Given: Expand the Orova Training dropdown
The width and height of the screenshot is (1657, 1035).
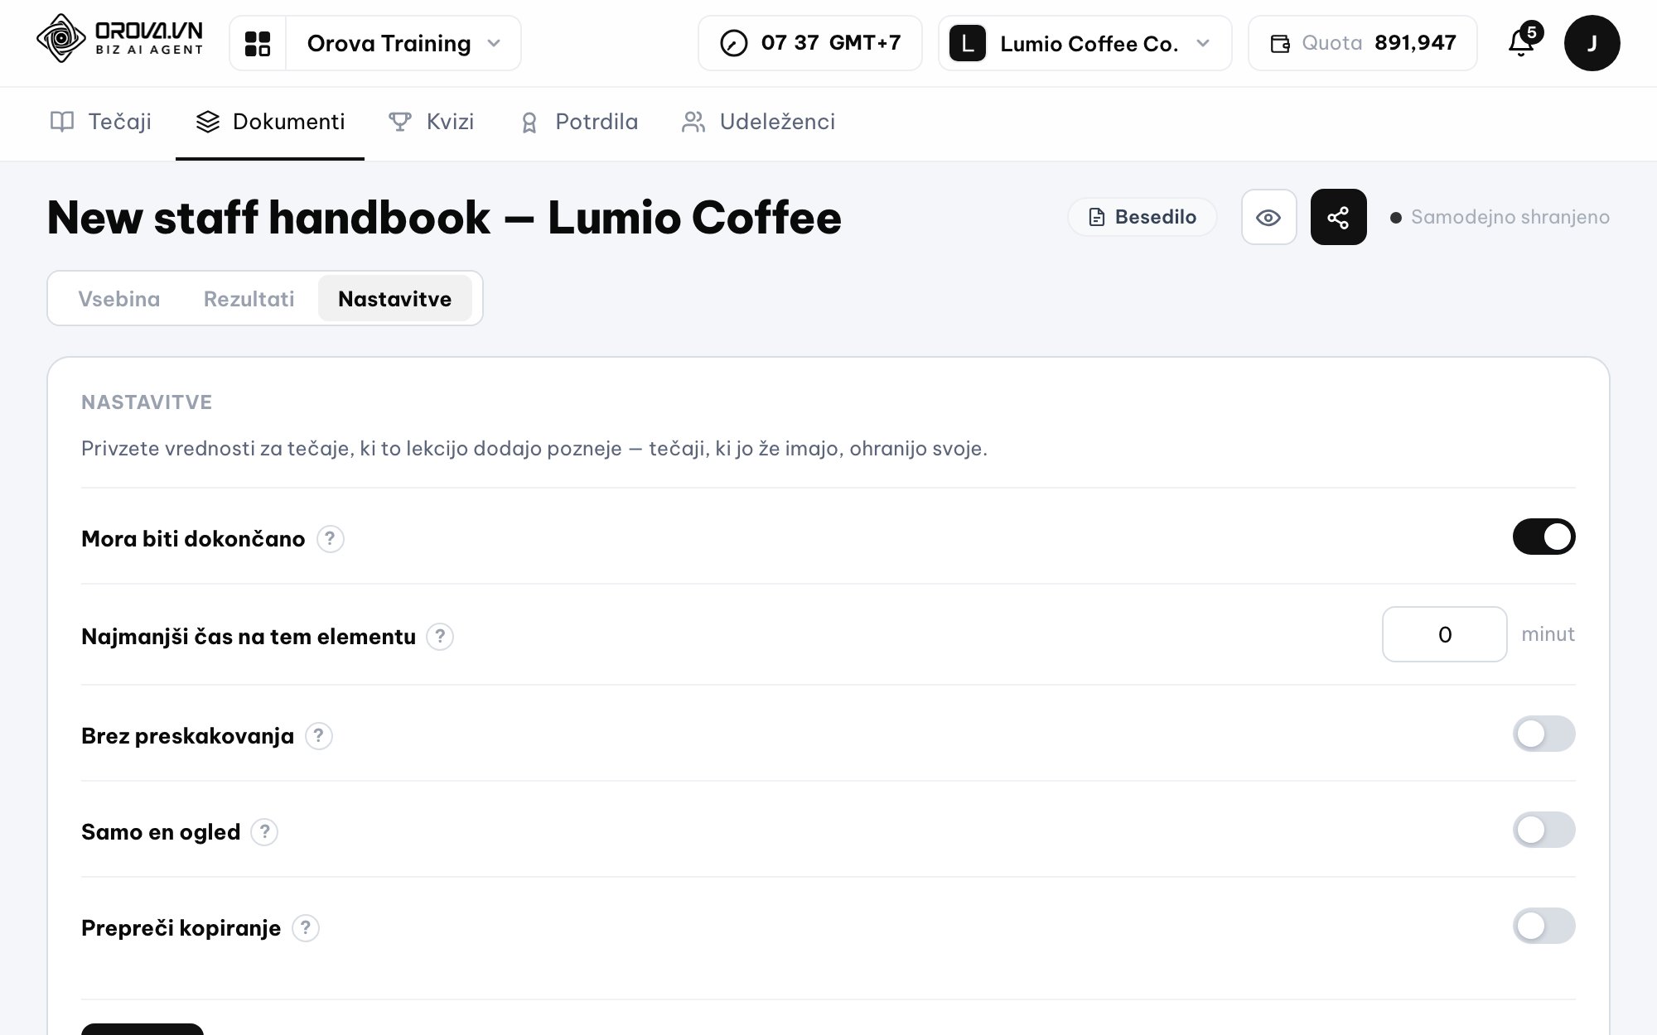Looking at the screenshot, I should tap(403, 43).
